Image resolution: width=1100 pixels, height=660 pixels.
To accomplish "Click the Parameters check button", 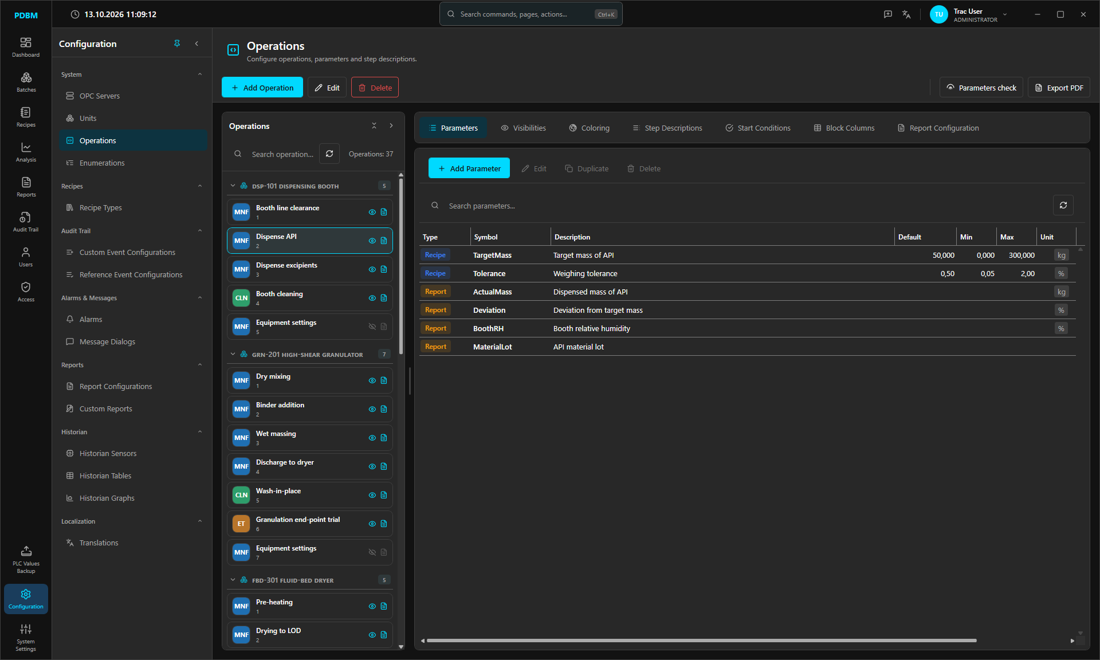I will (981, 87).
